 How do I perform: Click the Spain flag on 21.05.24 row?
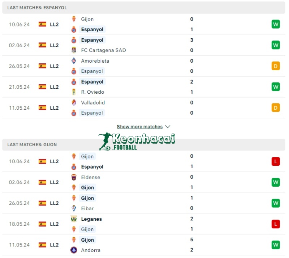[x=42, y=87]
